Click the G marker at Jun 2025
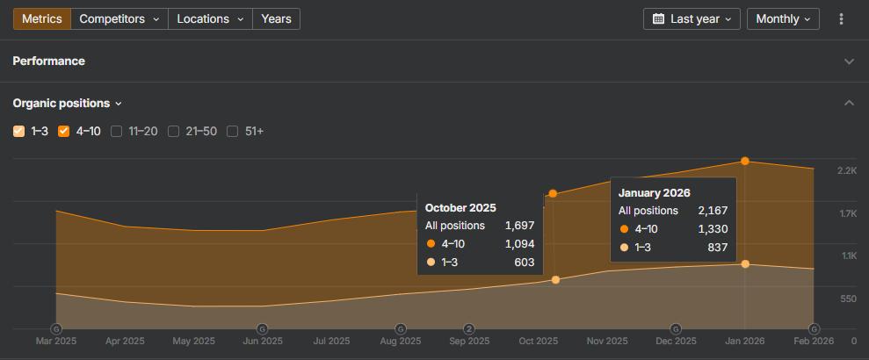The image size is (869, 360). tap(263, 329)
